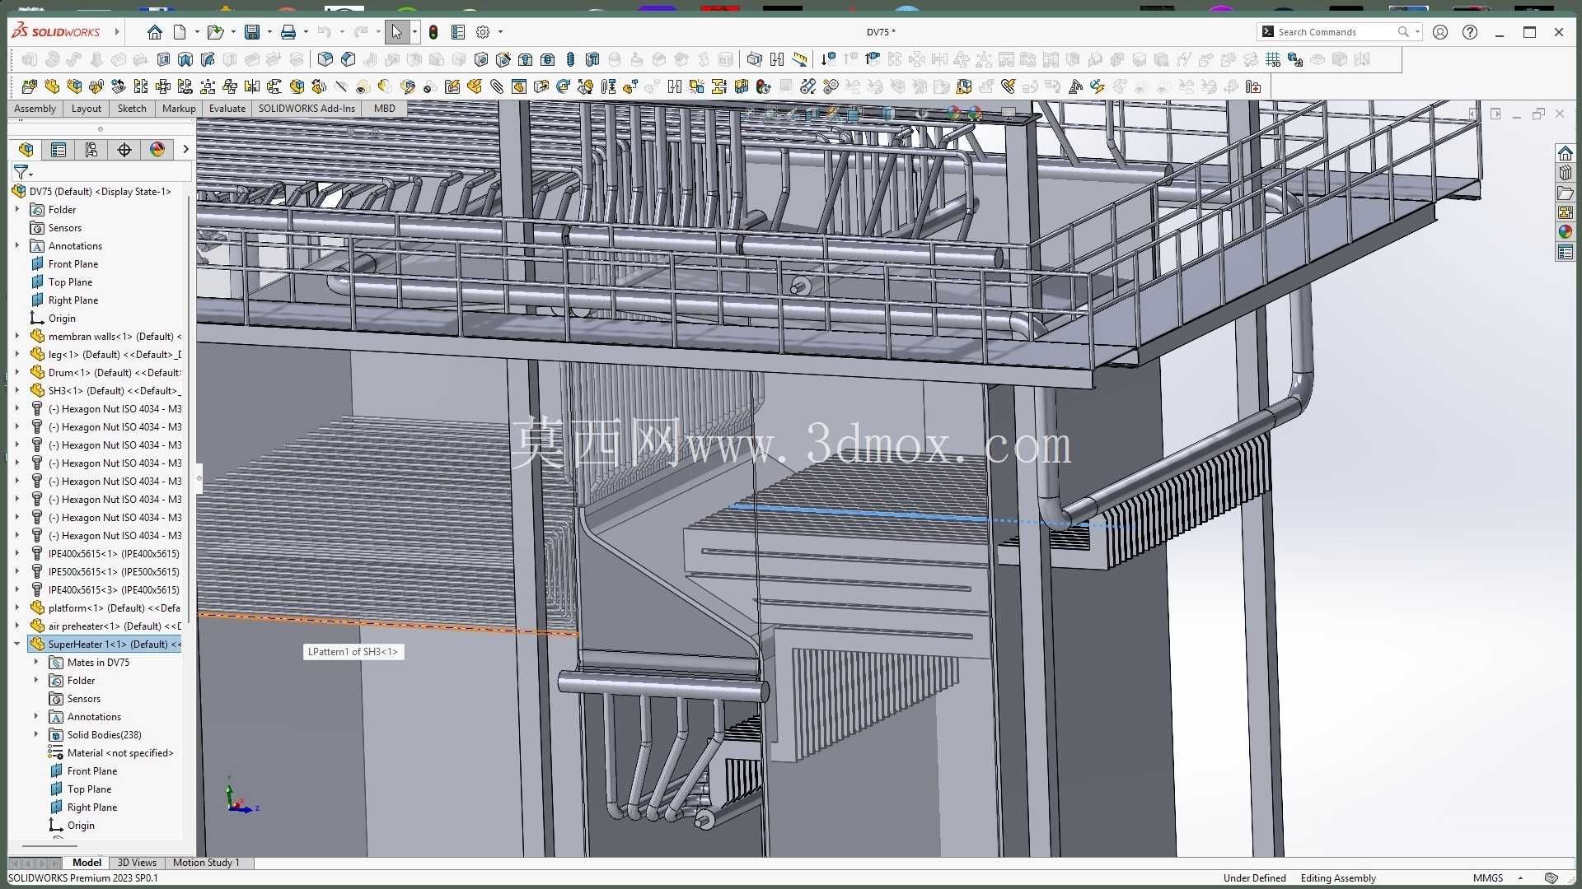The image size is (1582, 889).
Task: Expand the leg<1> component node
Action: click(x=17, y=354)
